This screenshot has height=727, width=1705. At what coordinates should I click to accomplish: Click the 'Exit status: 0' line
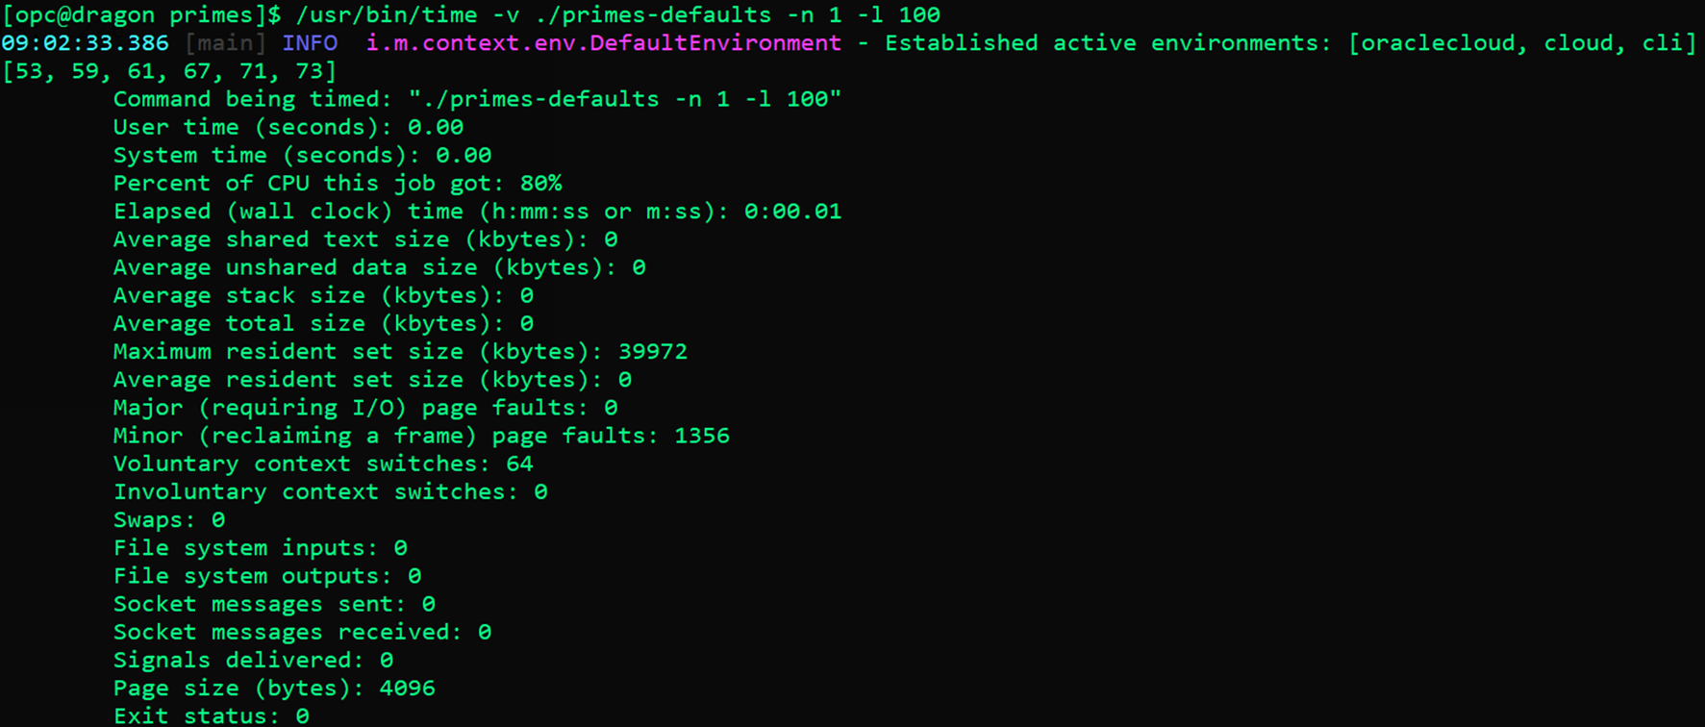[212, 715]
